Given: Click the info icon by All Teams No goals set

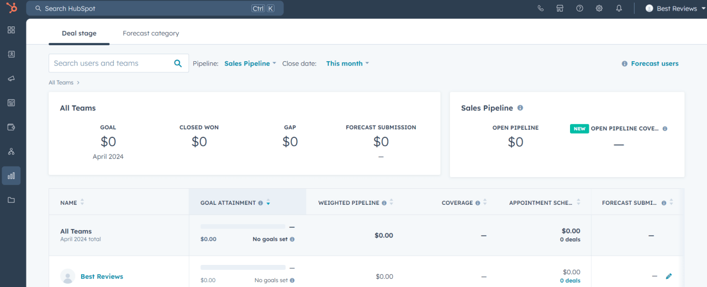Looking at the screenshot, I should pos(292,240).
